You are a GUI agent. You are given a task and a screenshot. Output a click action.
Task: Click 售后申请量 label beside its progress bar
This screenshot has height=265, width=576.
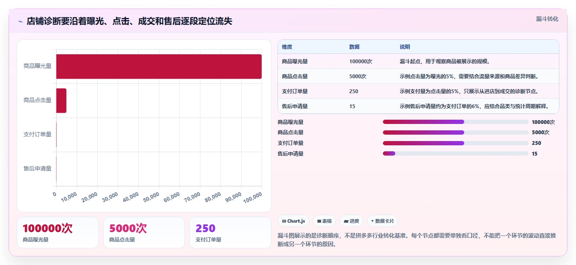290,153
